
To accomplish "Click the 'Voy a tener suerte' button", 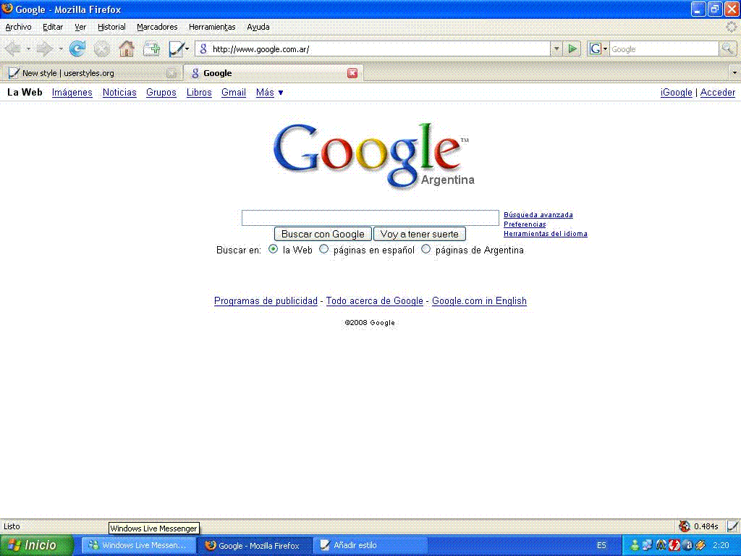I will pos(420,234).
